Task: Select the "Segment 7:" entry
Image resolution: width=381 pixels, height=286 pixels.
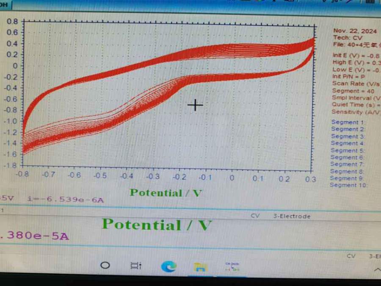Action: point(347,164)
